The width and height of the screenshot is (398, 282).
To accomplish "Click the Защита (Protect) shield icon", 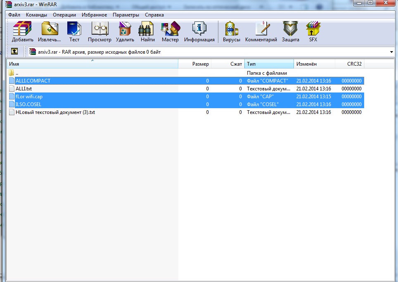I will [290, 28].
